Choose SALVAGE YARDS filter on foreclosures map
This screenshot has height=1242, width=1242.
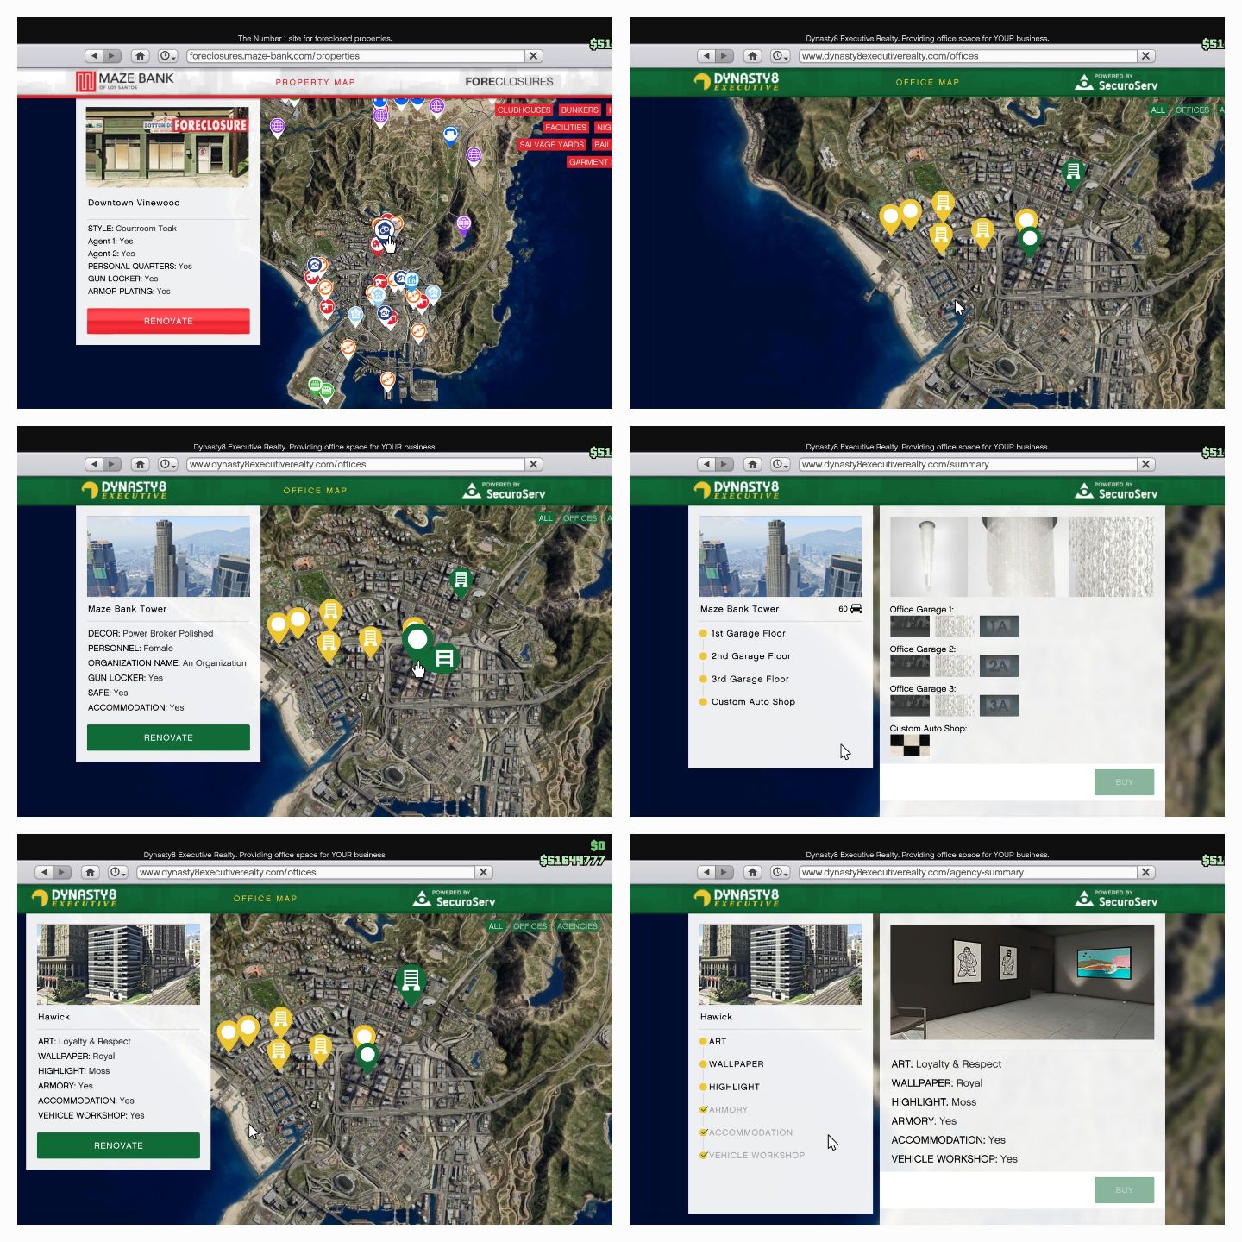point(551,145)
